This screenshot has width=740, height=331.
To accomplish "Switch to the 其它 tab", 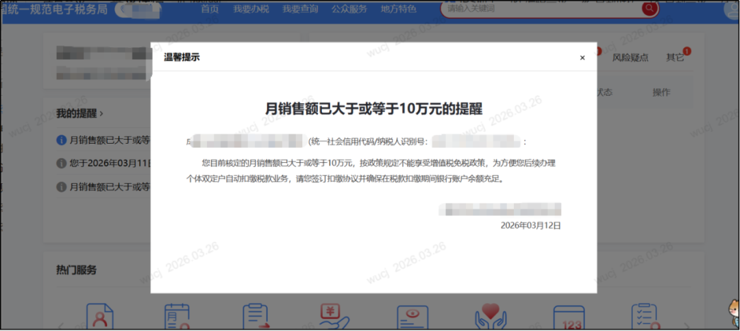I will (675, 57).
